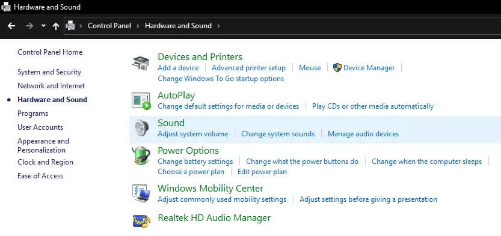
Task: Click the shield icon beside Device Manager
Action: (337, 68)
